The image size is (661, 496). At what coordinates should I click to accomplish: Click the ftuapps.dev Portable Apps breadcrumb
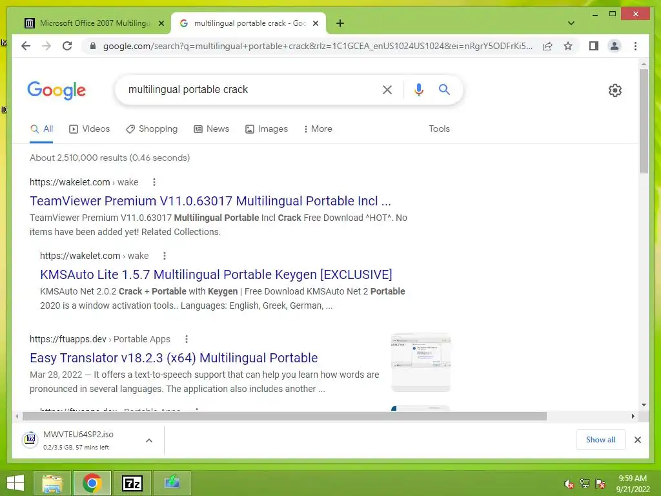coord(100,339)
